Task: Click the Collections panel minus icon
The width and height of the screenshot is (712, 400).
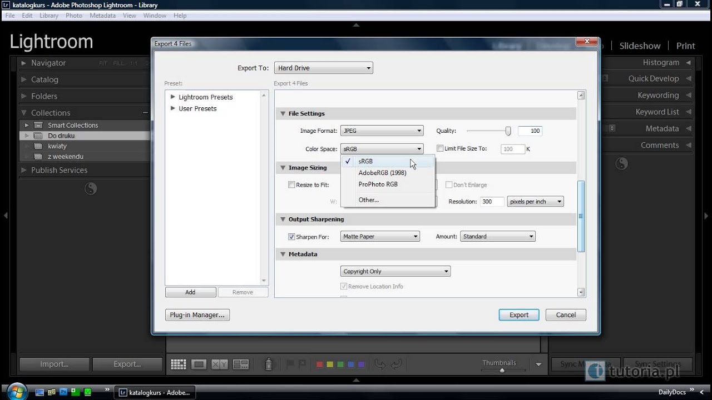Action: 145,113
